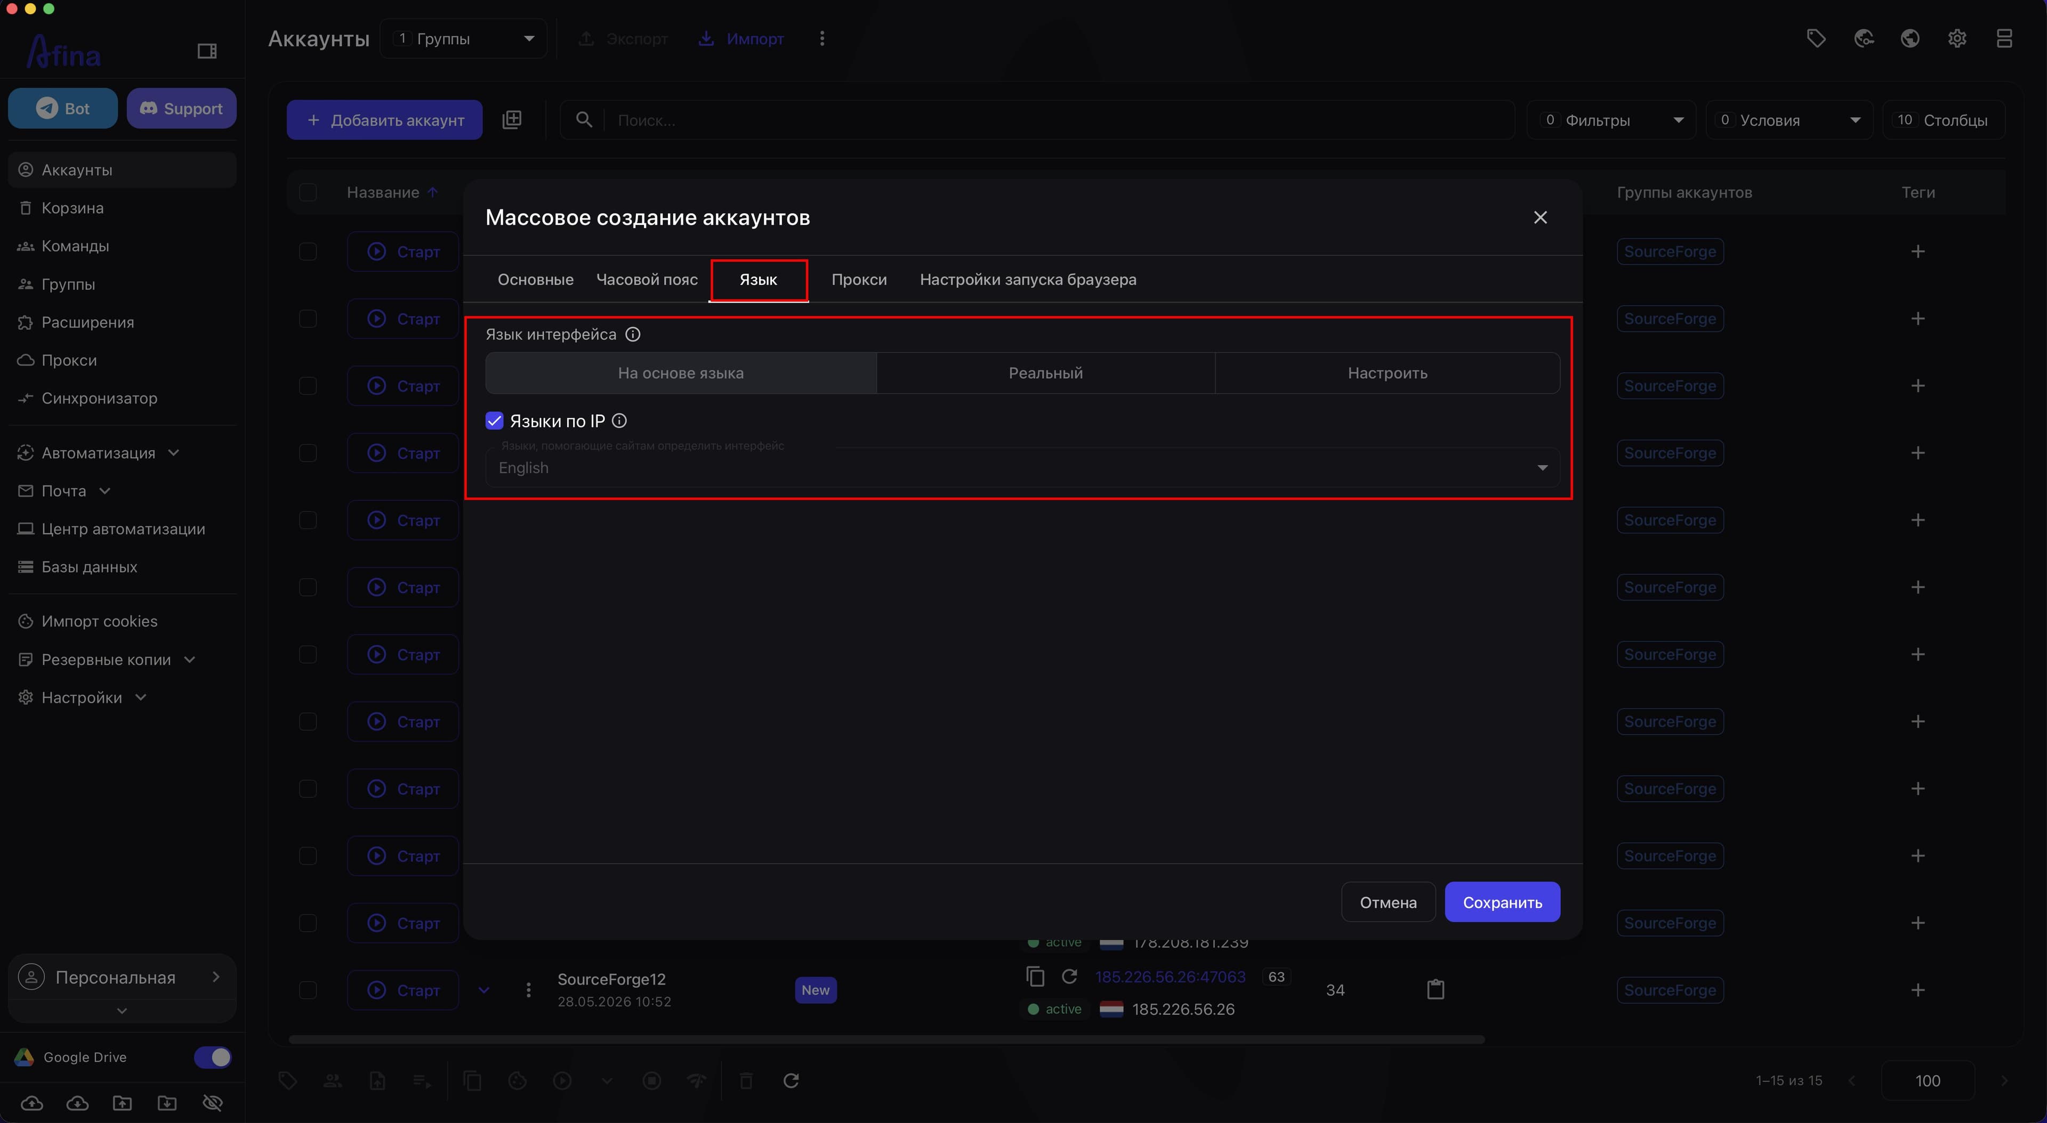This screenshot has height=1123, width=2047.
Task: Select the Реальный interface language option
Action: point(1045,373)
